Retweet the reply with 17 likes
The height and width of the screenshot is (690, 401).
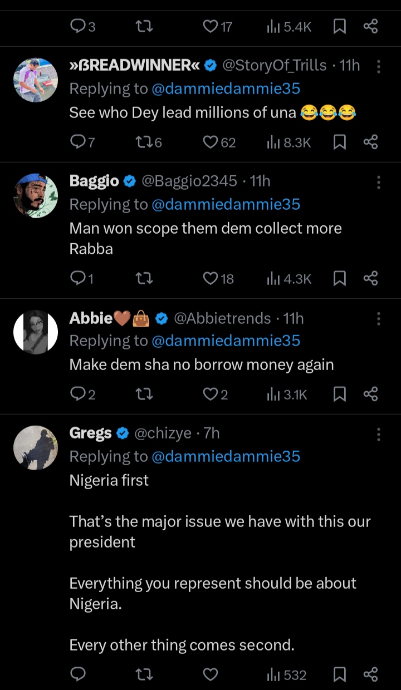[x=144, y=26]
